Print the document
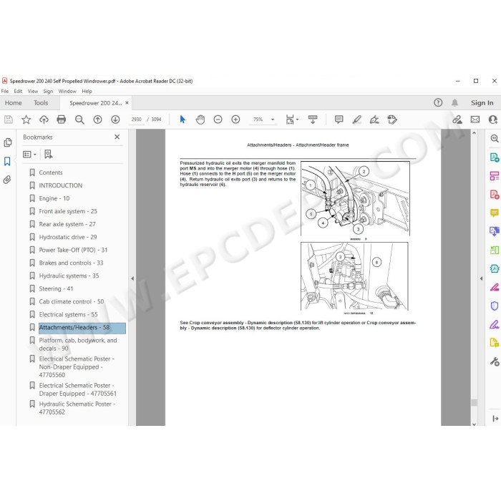This screenshot has width=501, height=501. pos(61,120)
